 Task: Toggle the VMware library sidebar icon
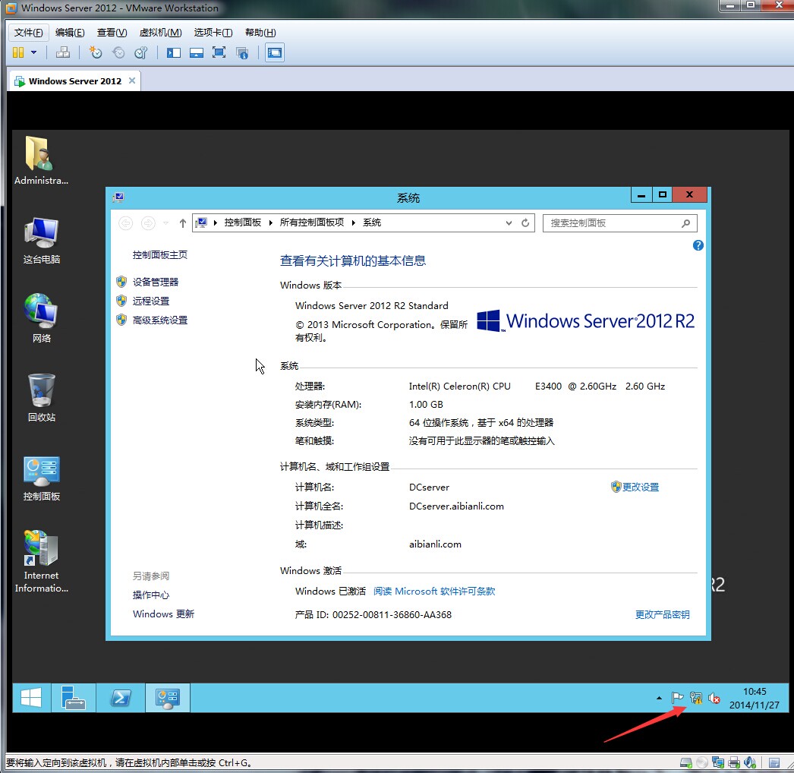[x=174, y=52]
